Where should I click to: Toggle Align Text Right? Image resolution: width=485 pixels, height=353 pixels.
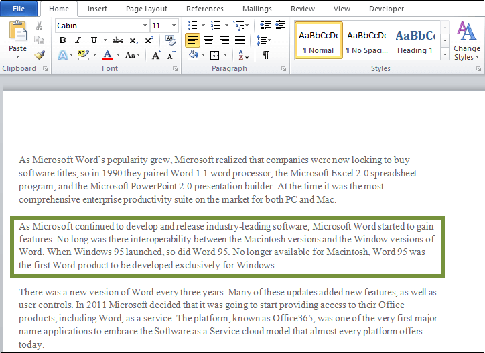[224, 40]
